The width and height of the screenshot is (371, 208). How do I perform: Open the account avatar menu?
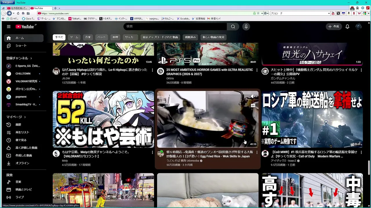pos(359,27)
